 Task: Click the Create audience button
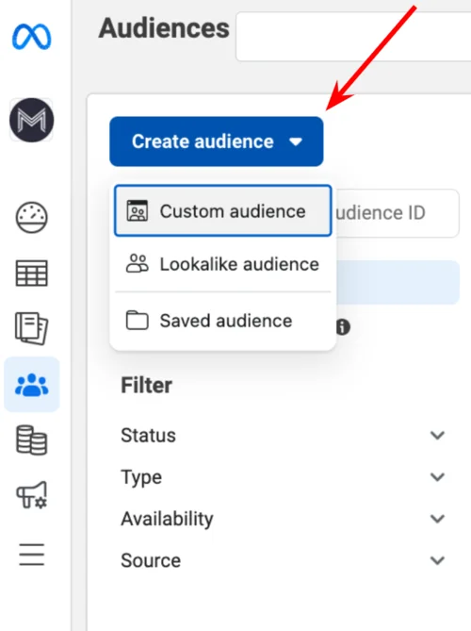[x=217, y=141]
